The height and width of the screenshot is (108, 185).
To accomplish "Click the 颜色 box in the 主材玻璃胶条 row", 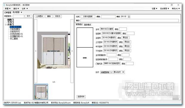I will tap(125, 55).
